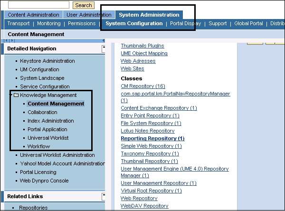This screenshot has width=285, height=211.
Task: Open User Management Repository (1) link
Action: [x=159, y=183]
